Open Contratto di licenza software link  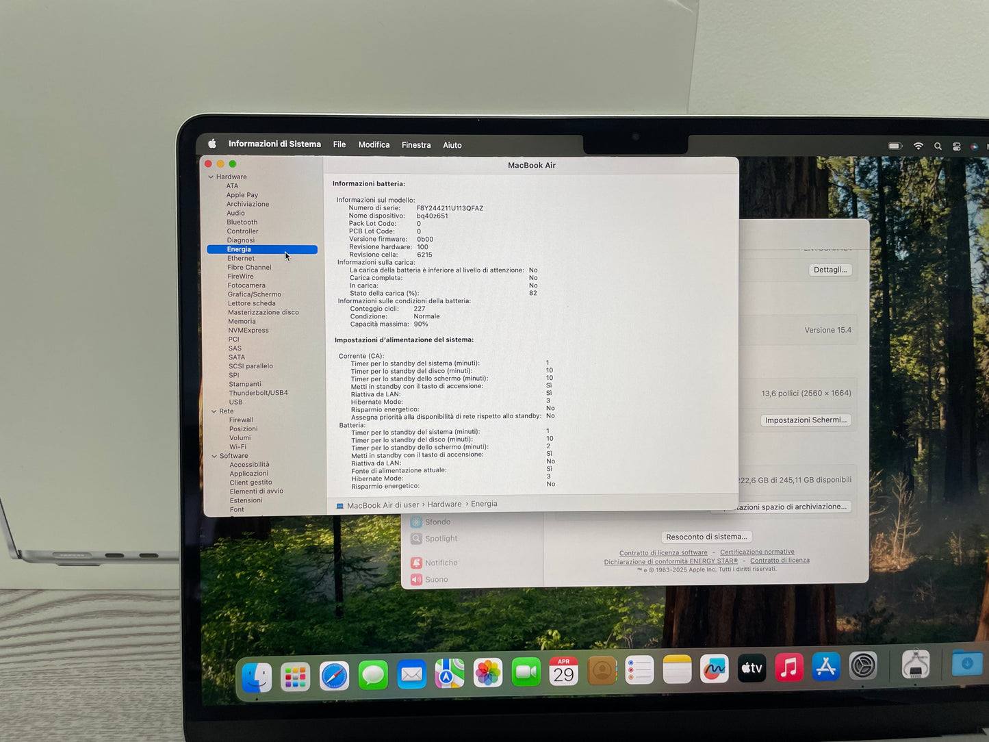click(x=663, y=553)
